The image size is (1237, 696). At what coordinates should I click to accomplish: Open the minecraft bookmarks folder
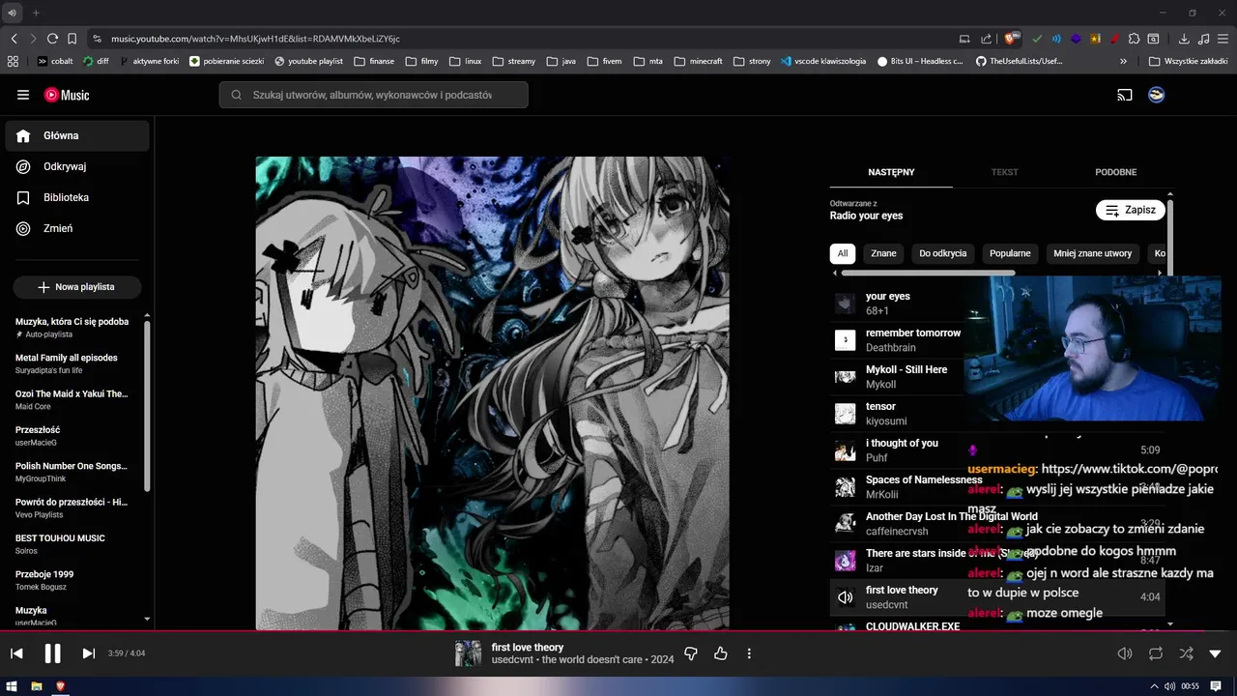698,61
